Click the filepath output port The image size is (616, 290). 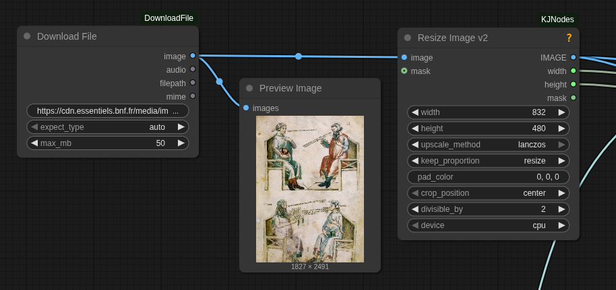pos(193,83)
